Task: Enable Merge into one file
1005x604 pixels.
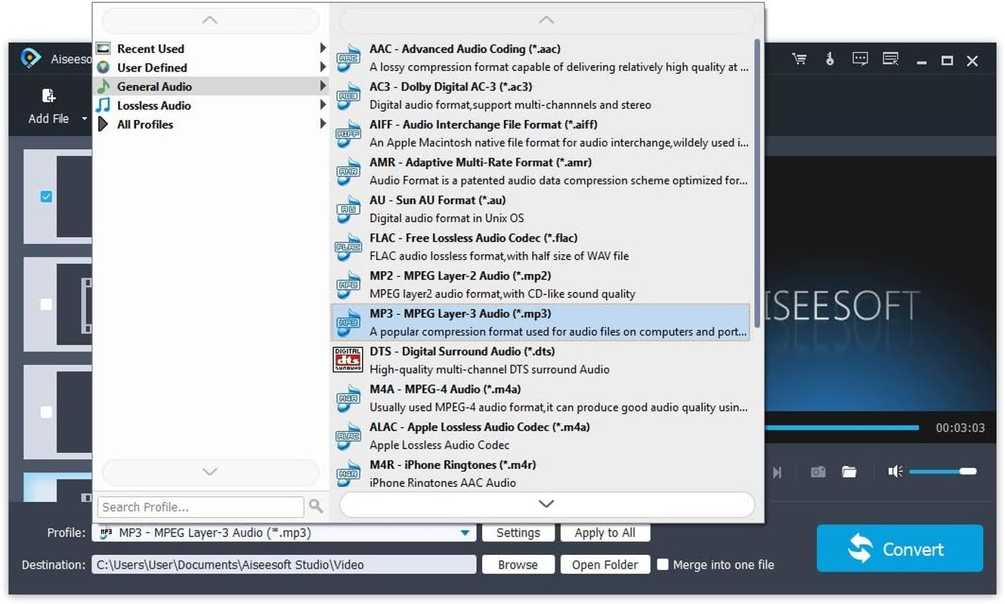Action: [x=663, y=564]
